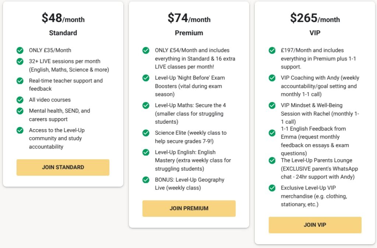The width and height of the screenshot is (377, 248).
Task: Click checkmark next to '32+ LIVE sessions'
Action: click(x=20, y=61)
